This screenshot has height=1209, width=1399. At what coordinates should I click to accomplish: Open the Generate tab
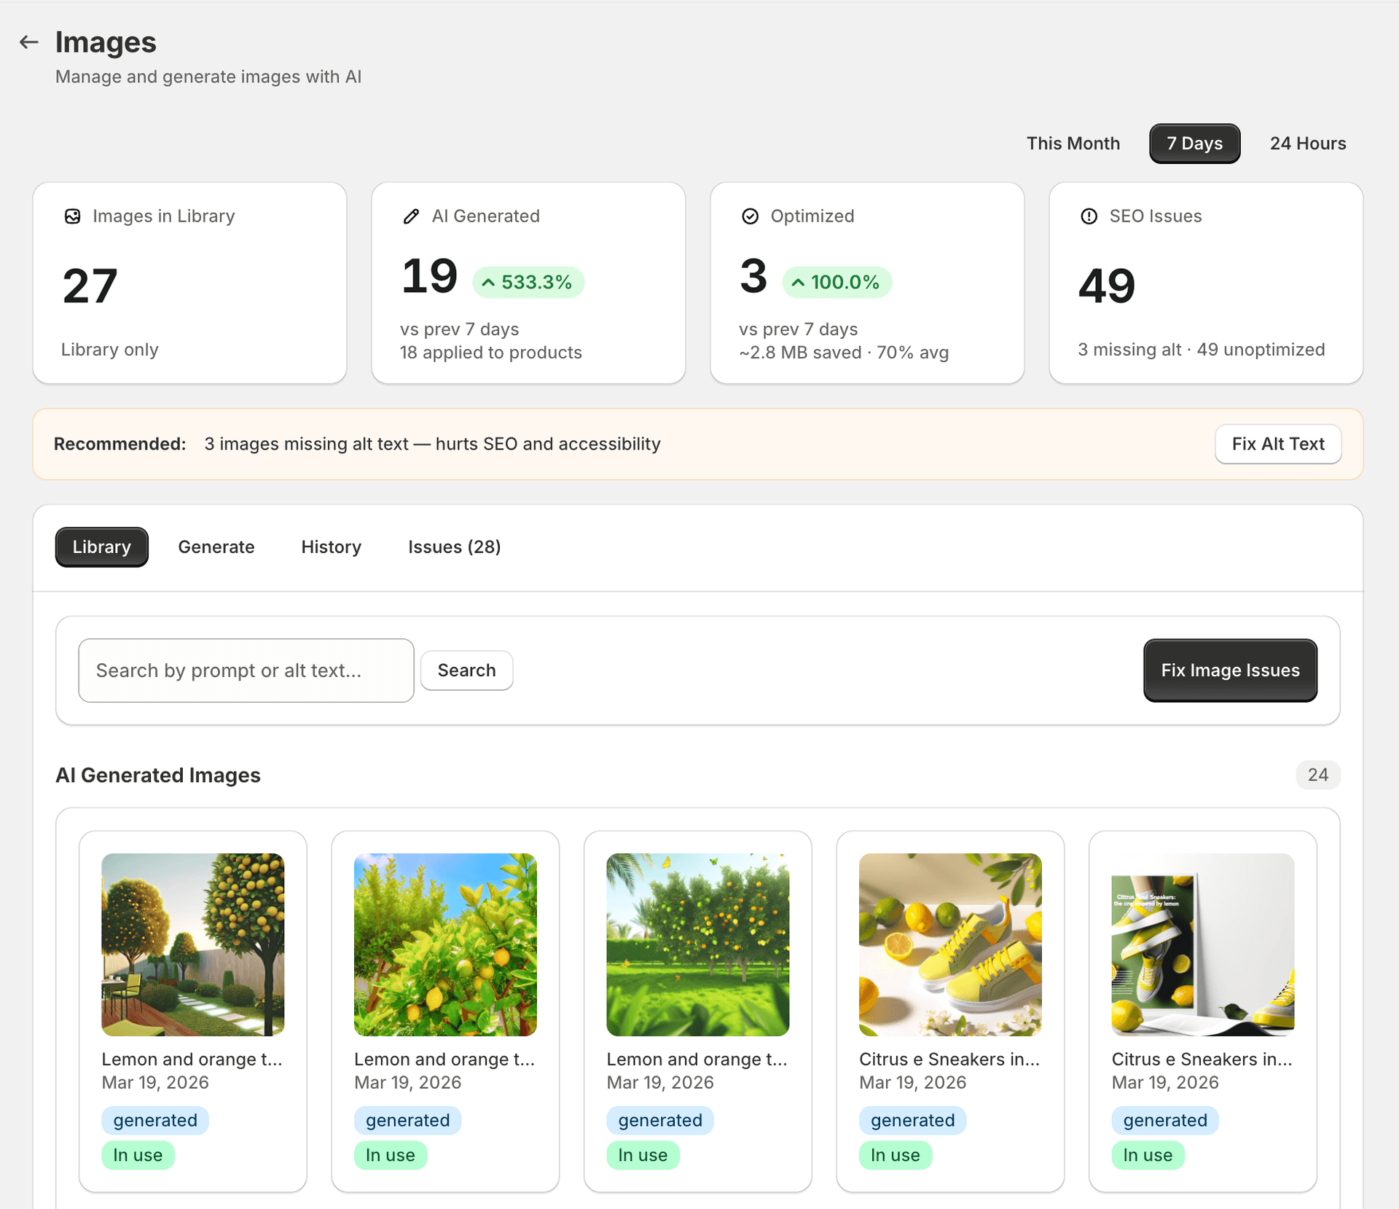[216, 547]
